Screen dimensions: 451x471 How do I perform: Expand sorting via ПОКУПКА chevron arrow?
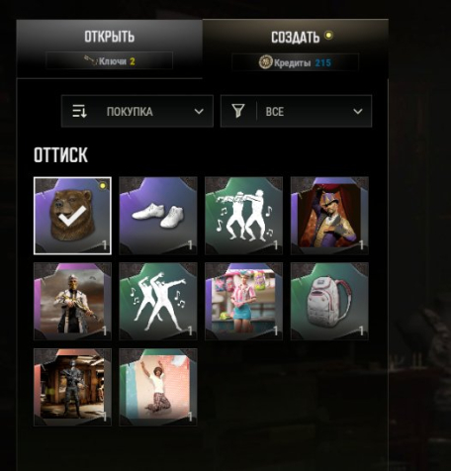pos(199,112)
